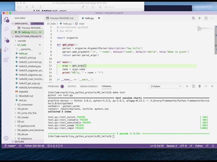Click the editor minimap preview

click(205, 28)
